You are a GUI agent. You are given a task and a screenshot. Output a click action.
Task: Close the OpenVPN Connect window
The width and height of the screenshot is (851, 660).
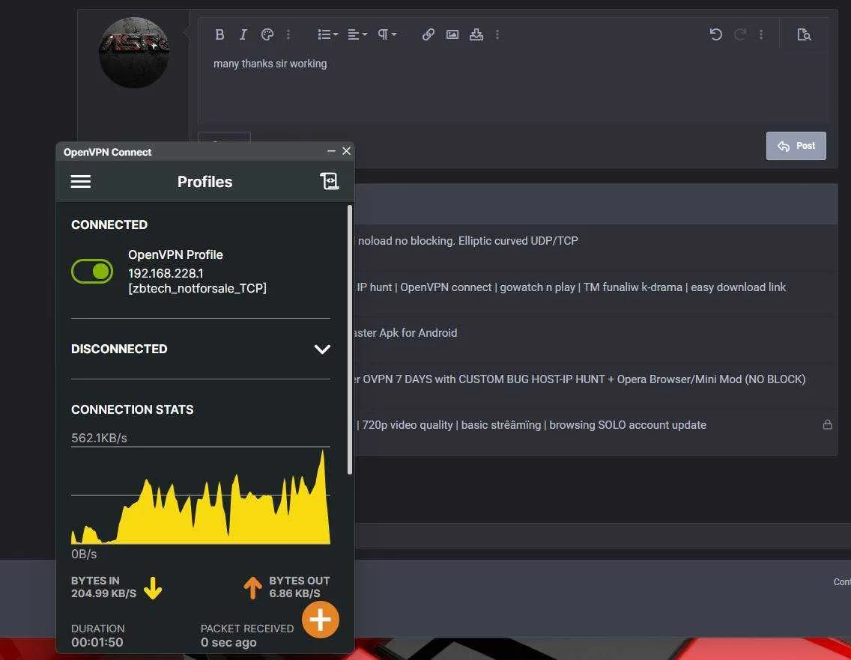click(x=346, y=151)
